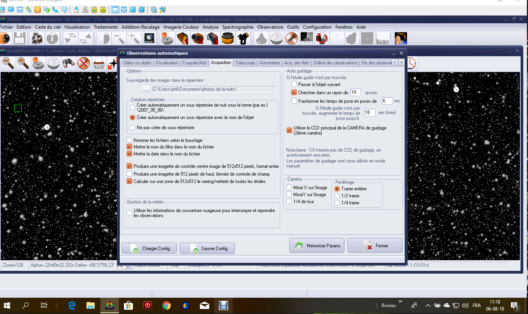Click the search radius arcmin input field
The image size is (528, 314).
(355, 93)
